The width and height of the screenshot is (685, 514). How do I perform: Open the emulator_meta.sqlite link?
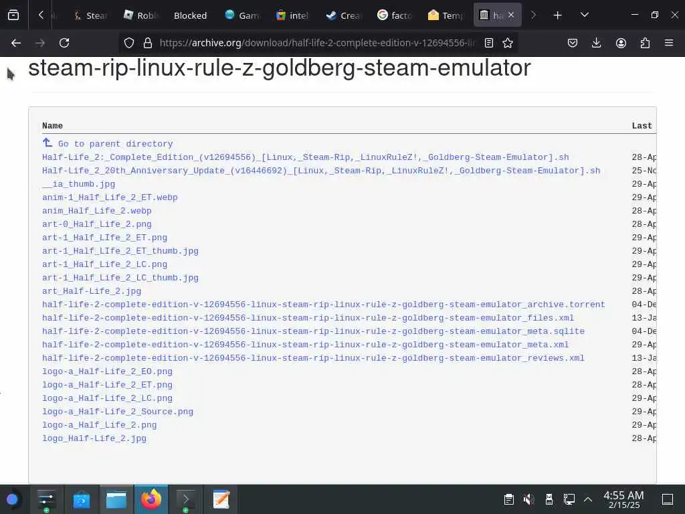[313, 331]
